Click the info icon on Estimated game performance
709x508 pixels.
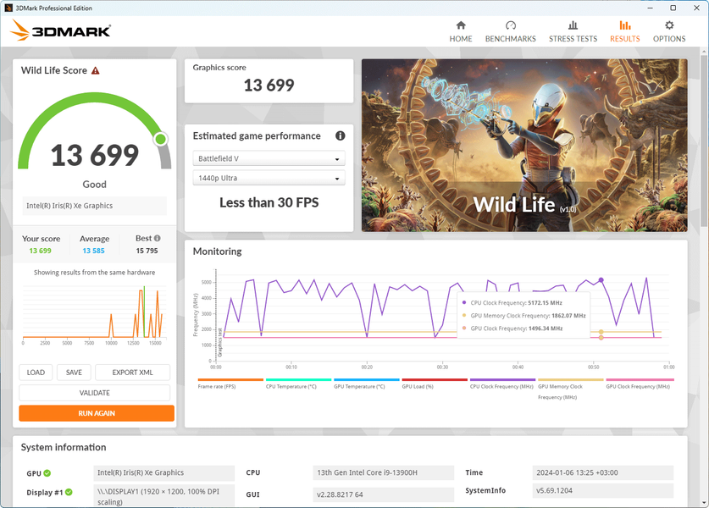tap(340, 135)
